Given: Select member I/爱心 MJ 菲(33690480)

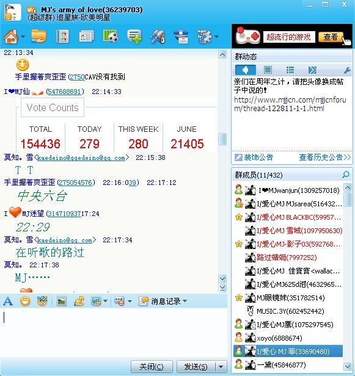Looking at the screenshot, I should (x=288, y=352).
